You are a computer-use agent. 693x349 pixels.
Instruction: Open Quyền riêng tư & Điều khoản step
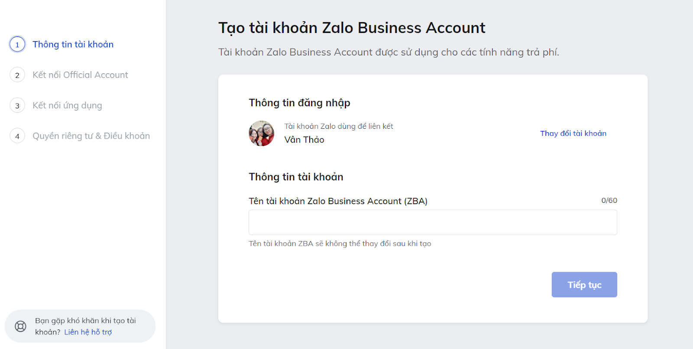tap(91, 136)
